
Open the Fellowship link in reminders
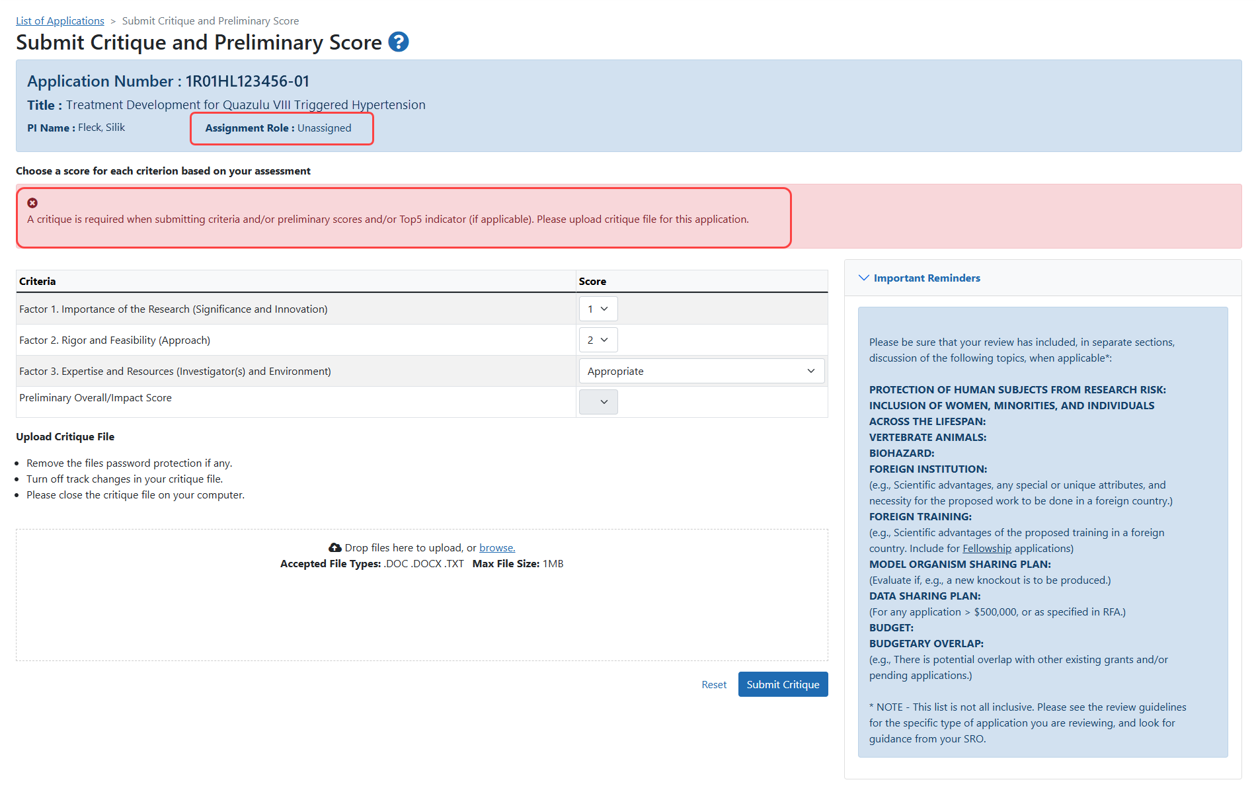[x=987, y=549]
